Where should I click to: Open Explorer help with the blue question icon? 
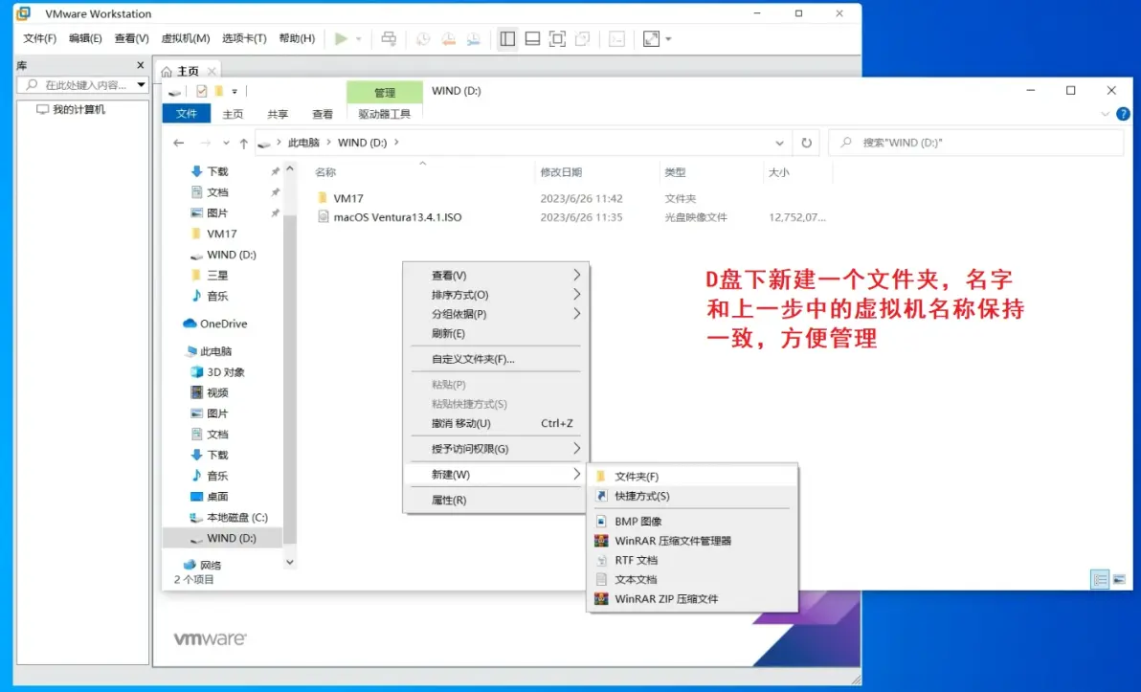click(1123, 114)
